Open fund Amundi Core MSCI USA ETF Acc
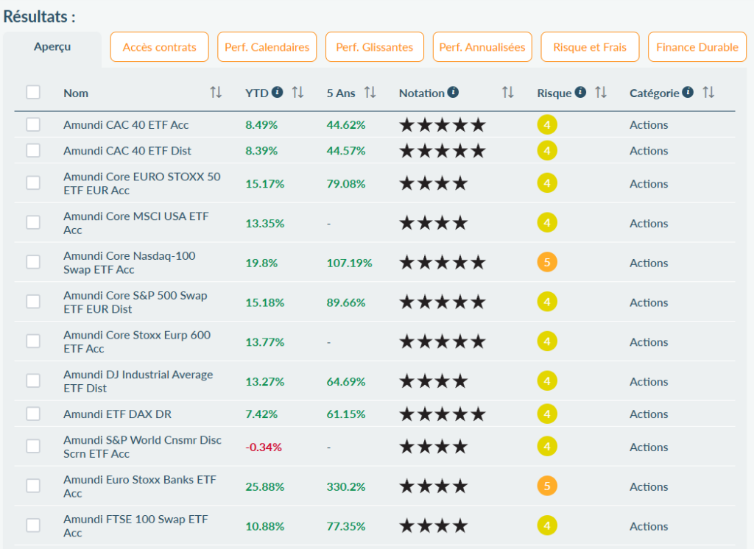 pos(136,223)
